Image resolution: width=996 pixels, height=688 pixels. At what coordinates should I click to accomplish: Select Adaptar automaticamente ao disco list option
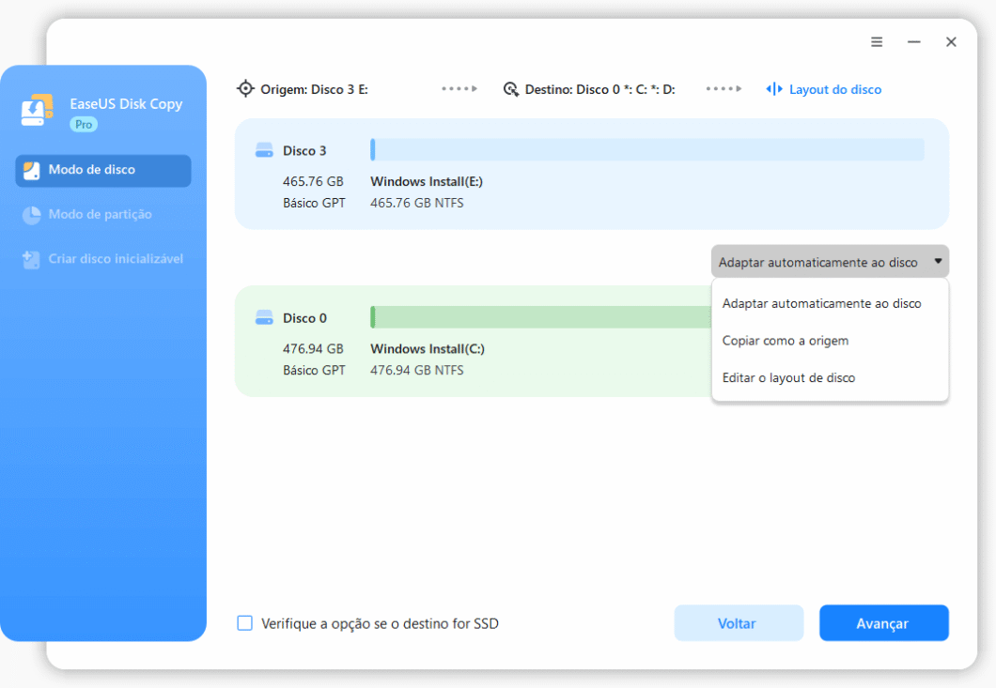point(821,303)
